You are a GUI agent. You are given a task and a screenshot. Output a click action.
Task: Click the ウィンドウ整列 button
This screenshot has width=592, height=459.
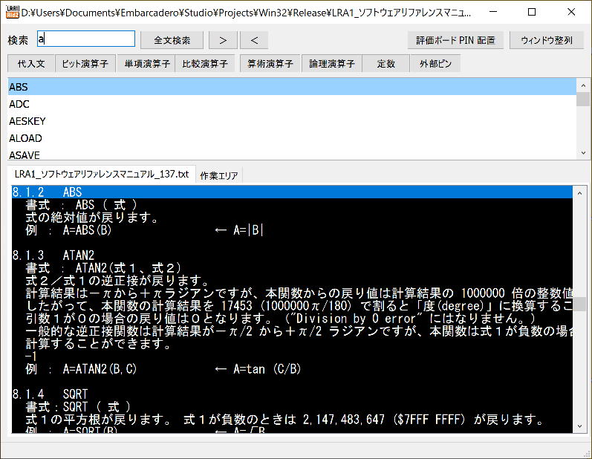pyautogui.click(x=547, y=40)
